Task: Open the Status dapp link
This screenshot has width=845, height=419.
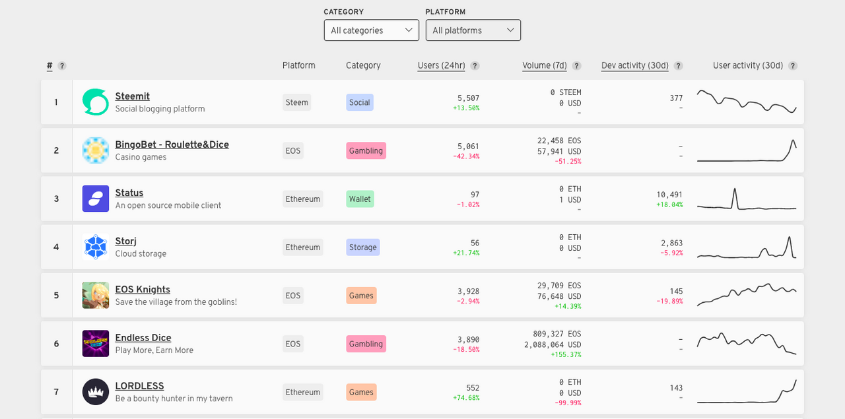Action: pos(129,193)
